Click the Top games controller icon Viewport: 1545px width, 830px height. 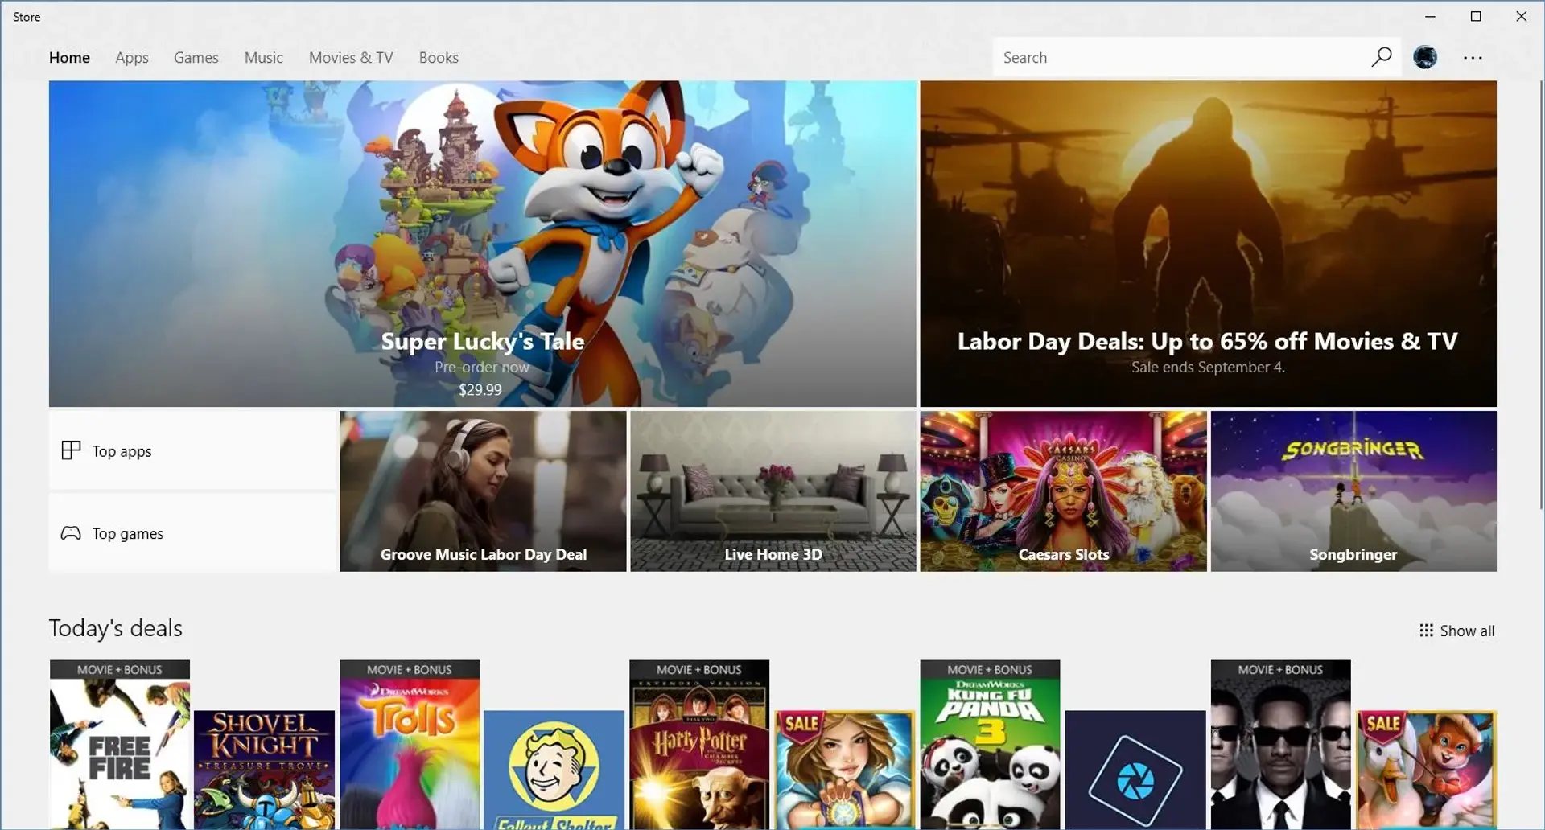71,533
